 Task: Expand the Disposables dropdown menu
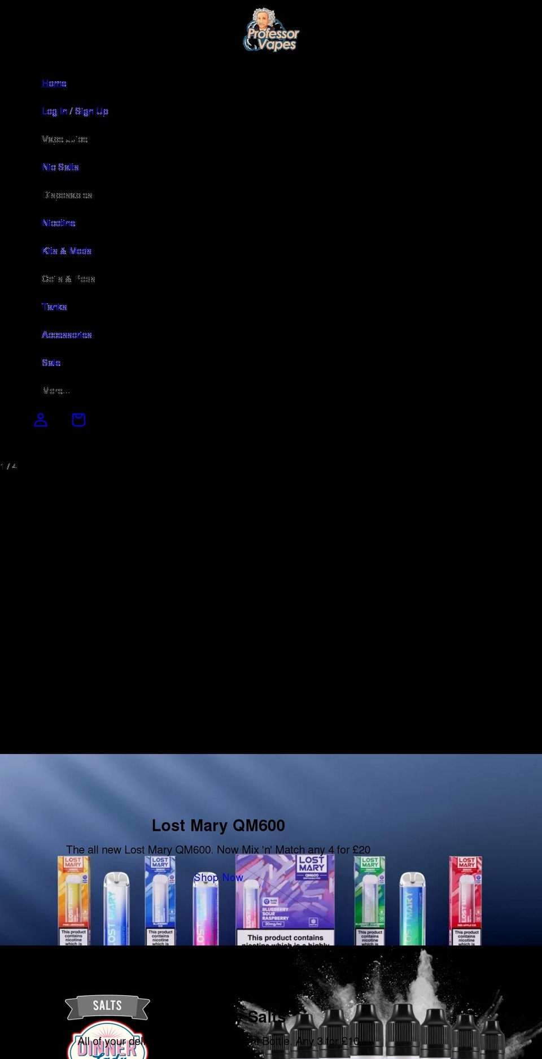pyautogui.click(x=68, y=195)
